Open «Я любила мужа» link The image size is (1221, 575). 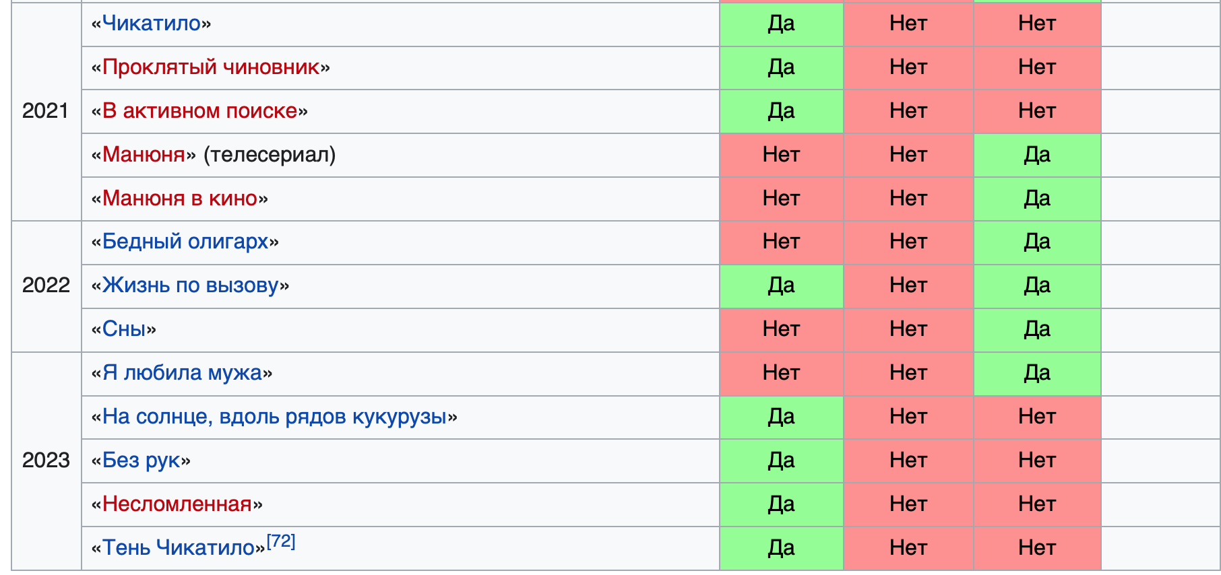(x=182, y=373)
